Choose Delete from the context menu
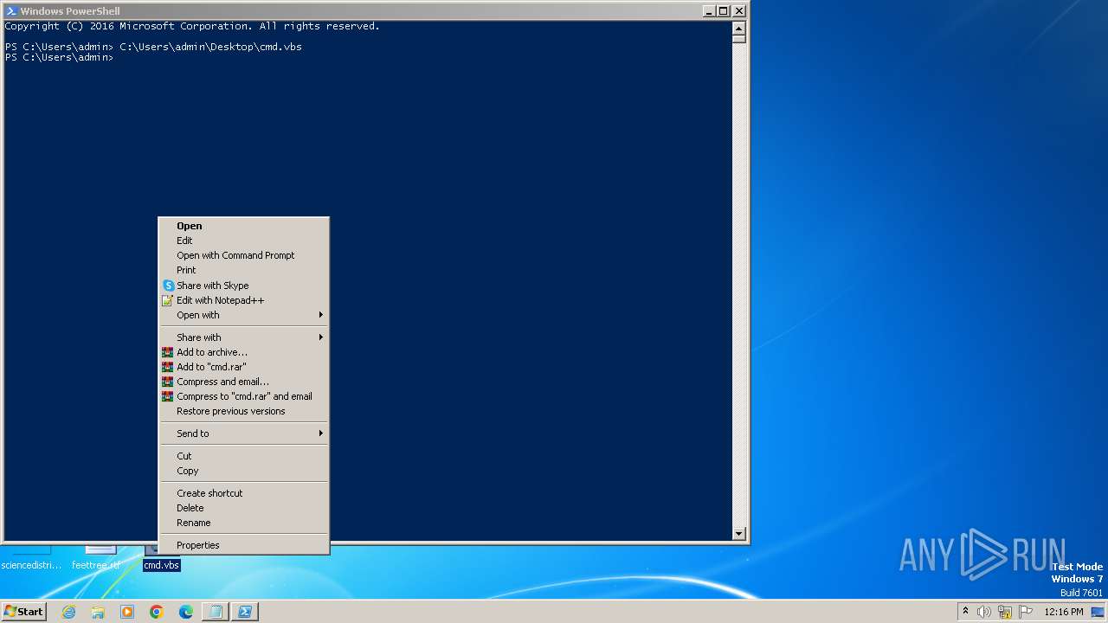Screen dimensions: 1108x623 tap(243, 508)
